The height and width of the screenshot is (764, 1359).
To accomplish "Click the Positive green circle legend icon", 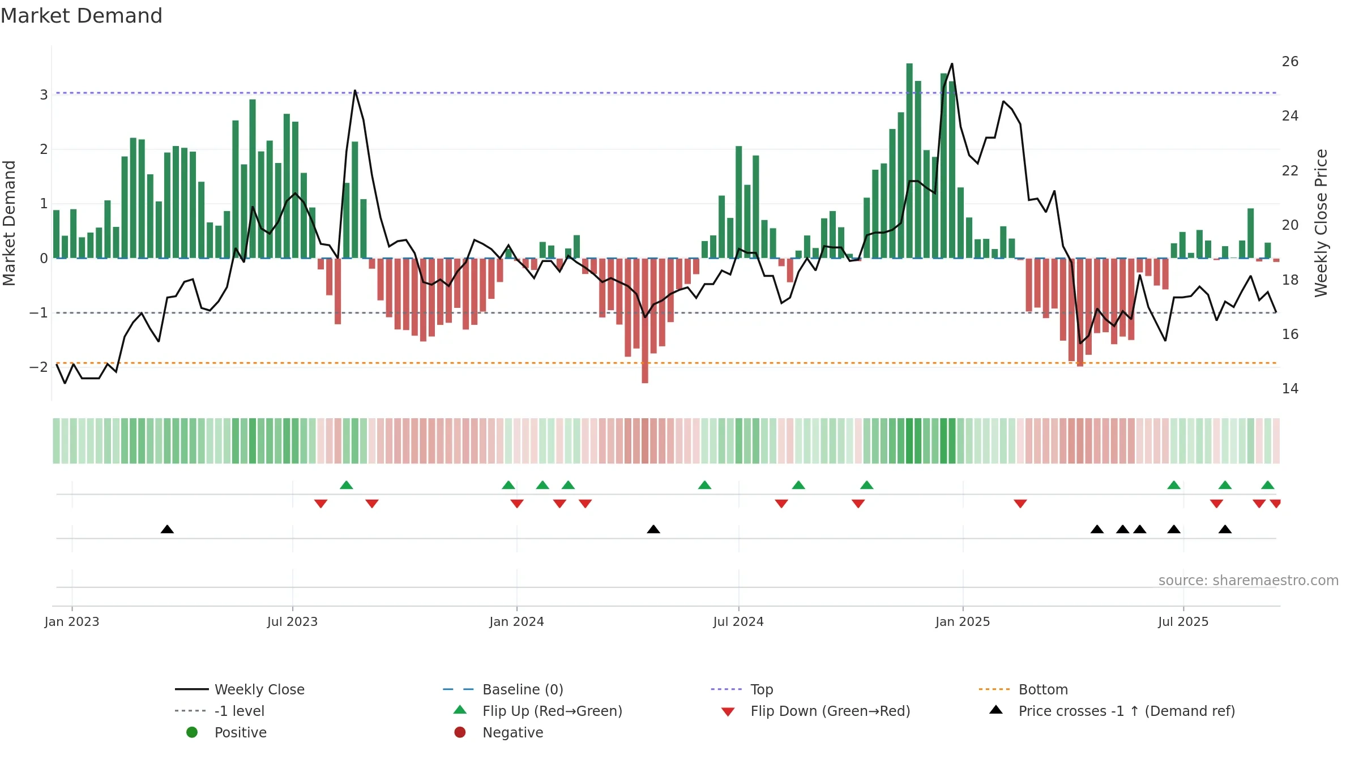I will pos(192,732).
